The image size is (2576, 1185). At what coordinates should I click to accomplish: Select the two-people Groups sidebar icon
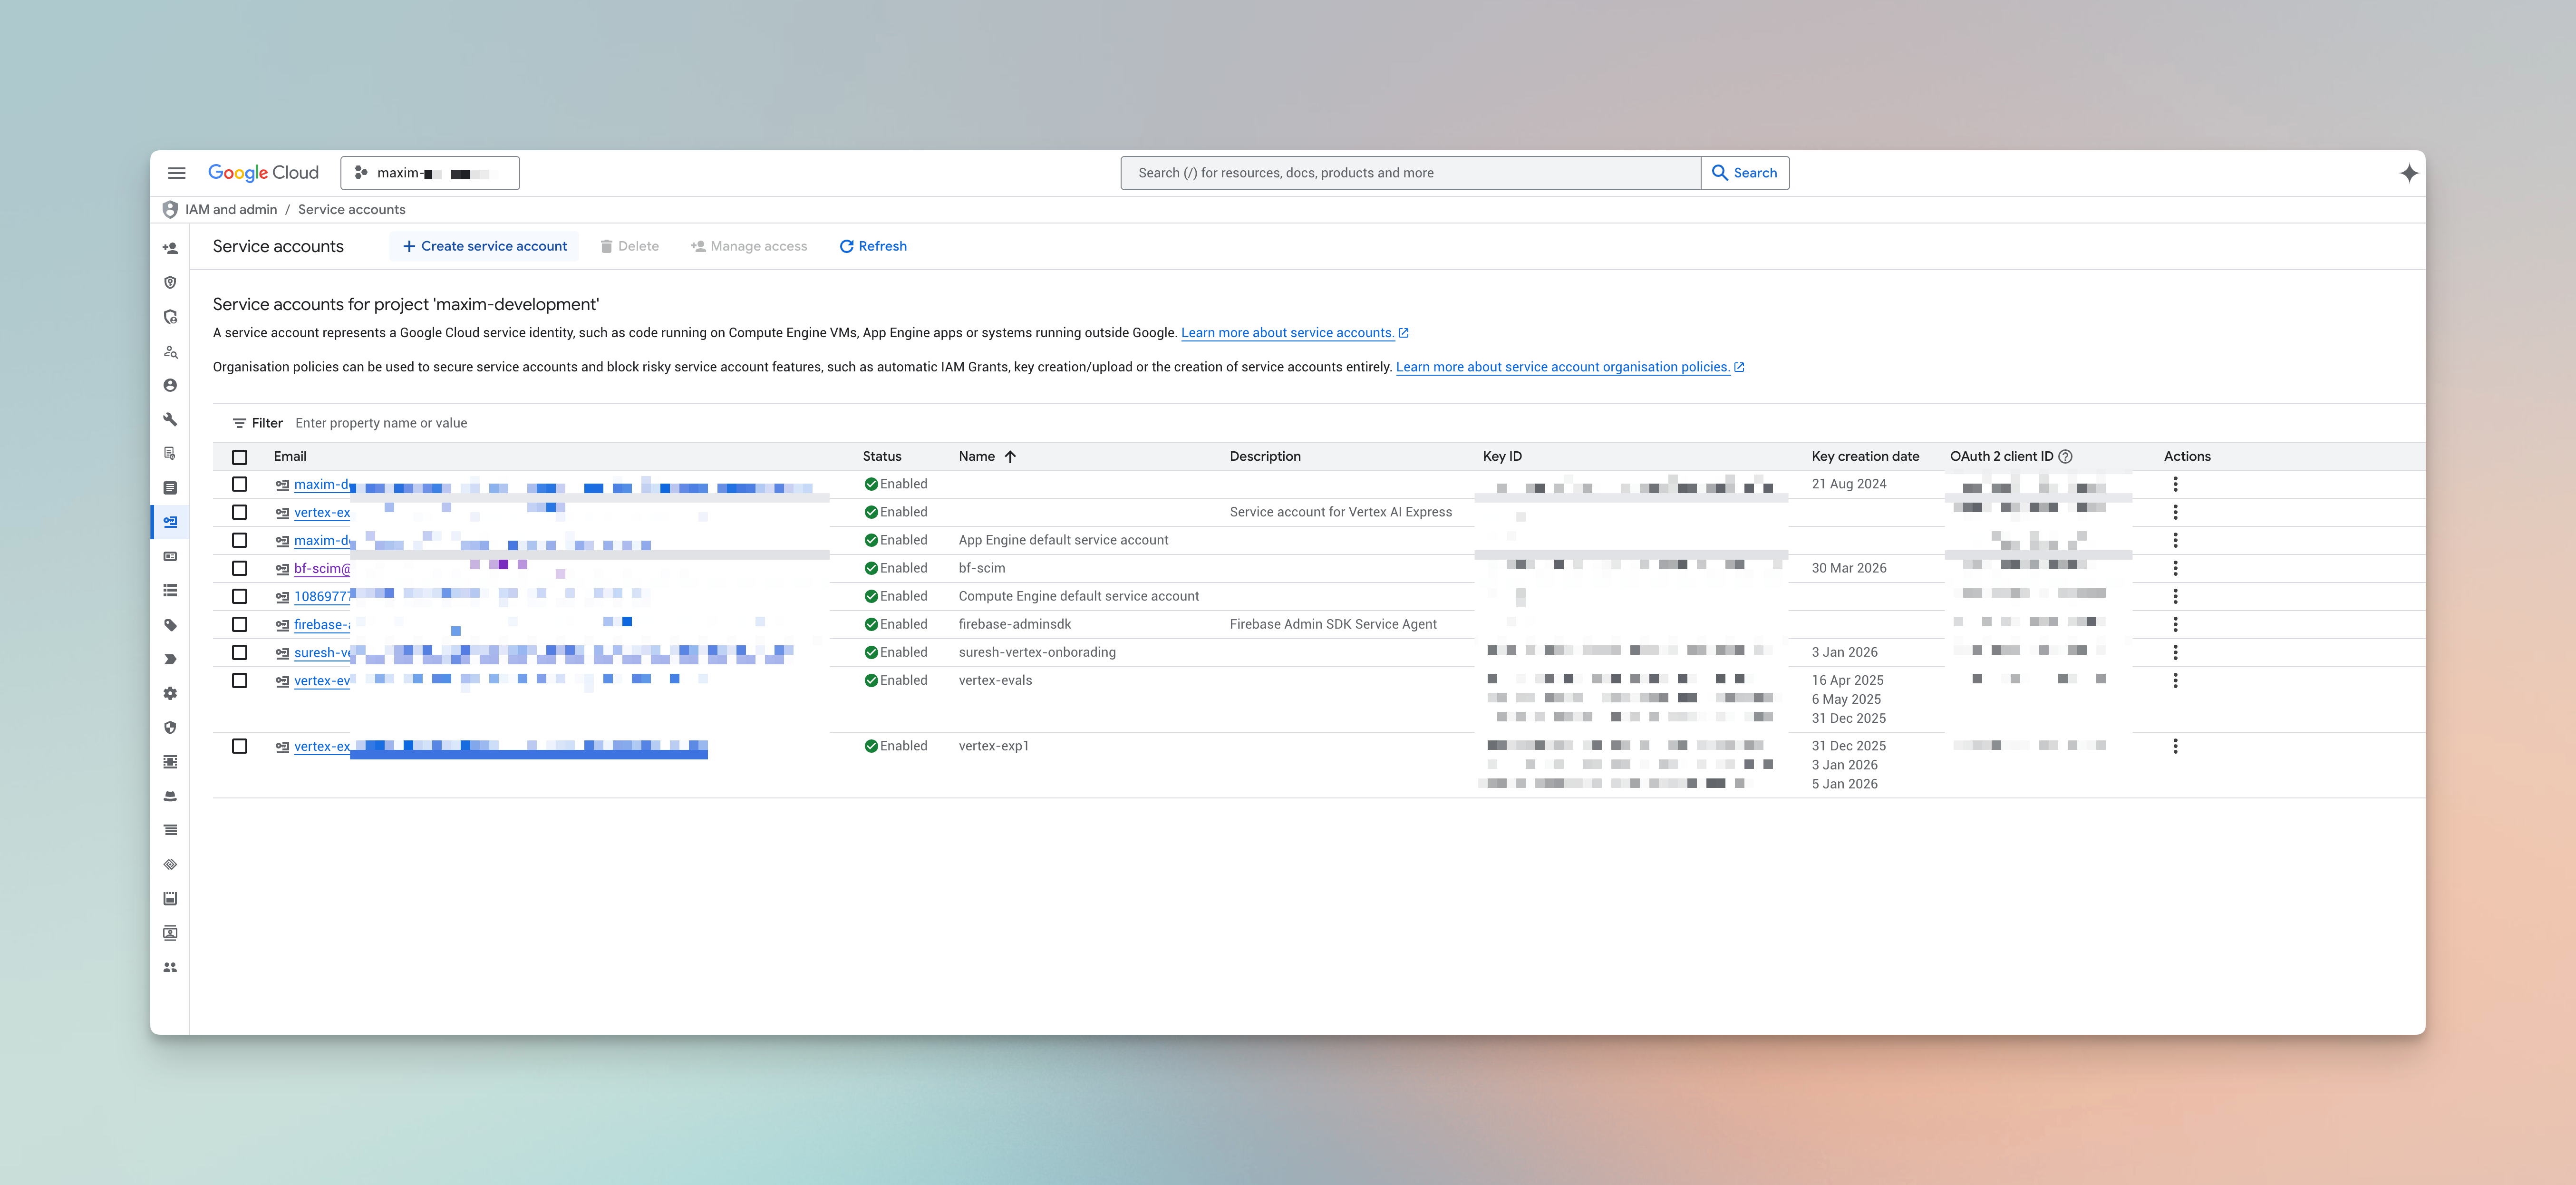[170, 967]
